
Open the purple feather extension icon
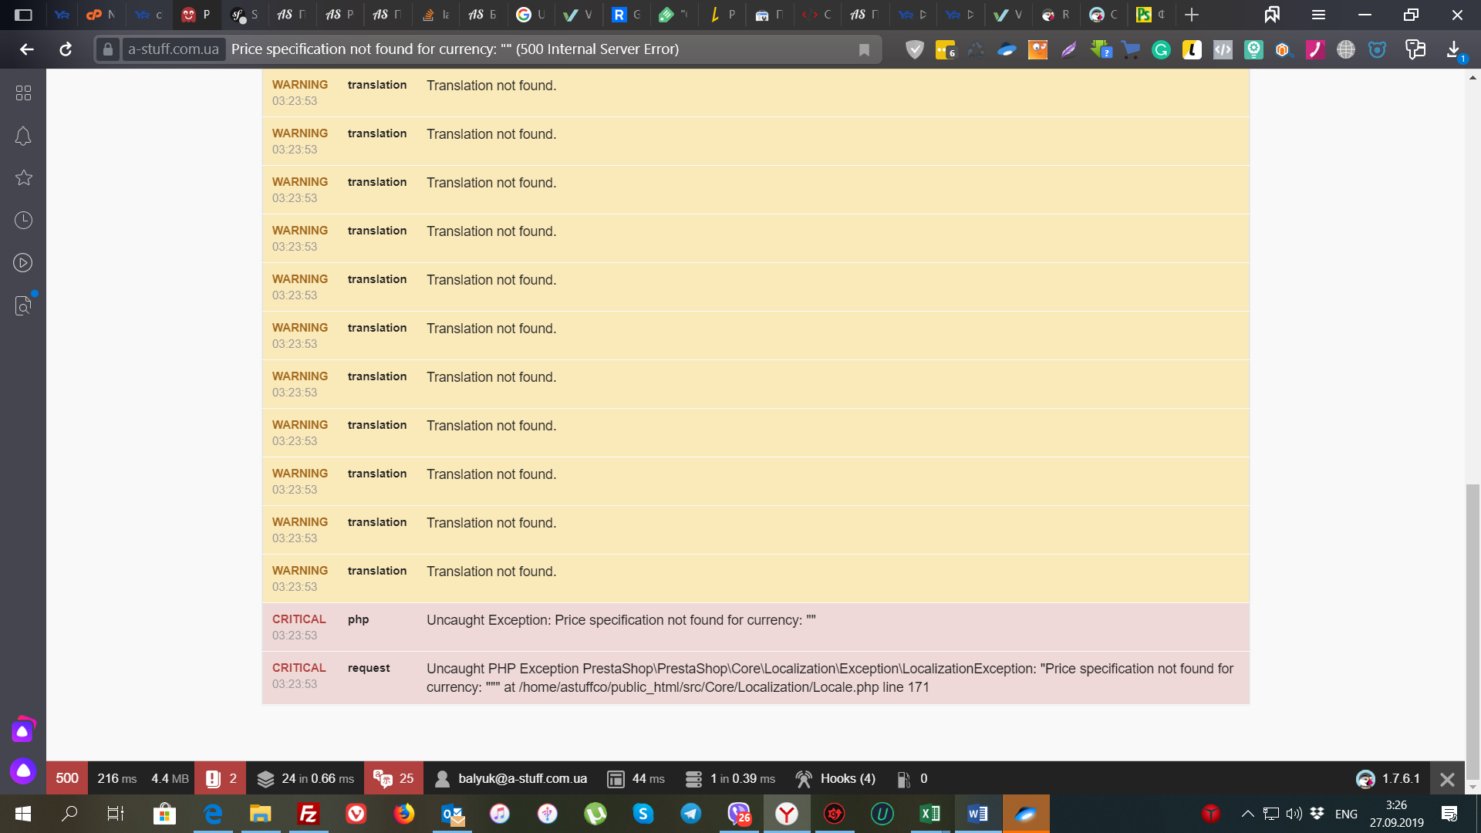(x=1068, y=50)
